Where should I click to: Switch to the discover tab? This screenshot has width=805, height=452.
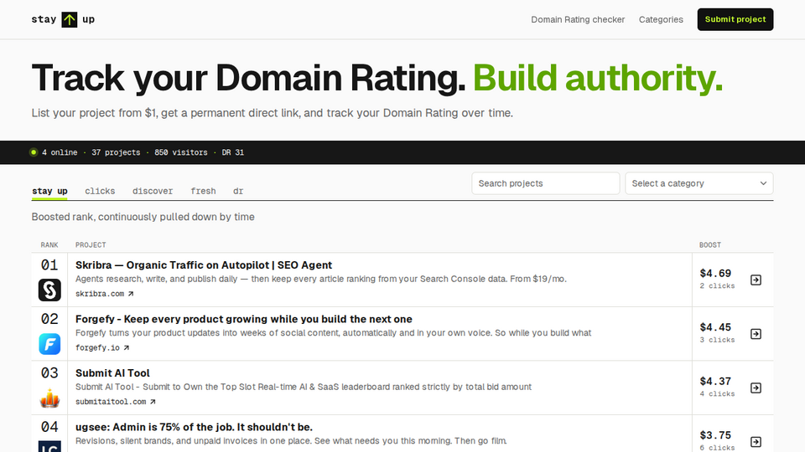pyautogui.click(x=153, y=191)
